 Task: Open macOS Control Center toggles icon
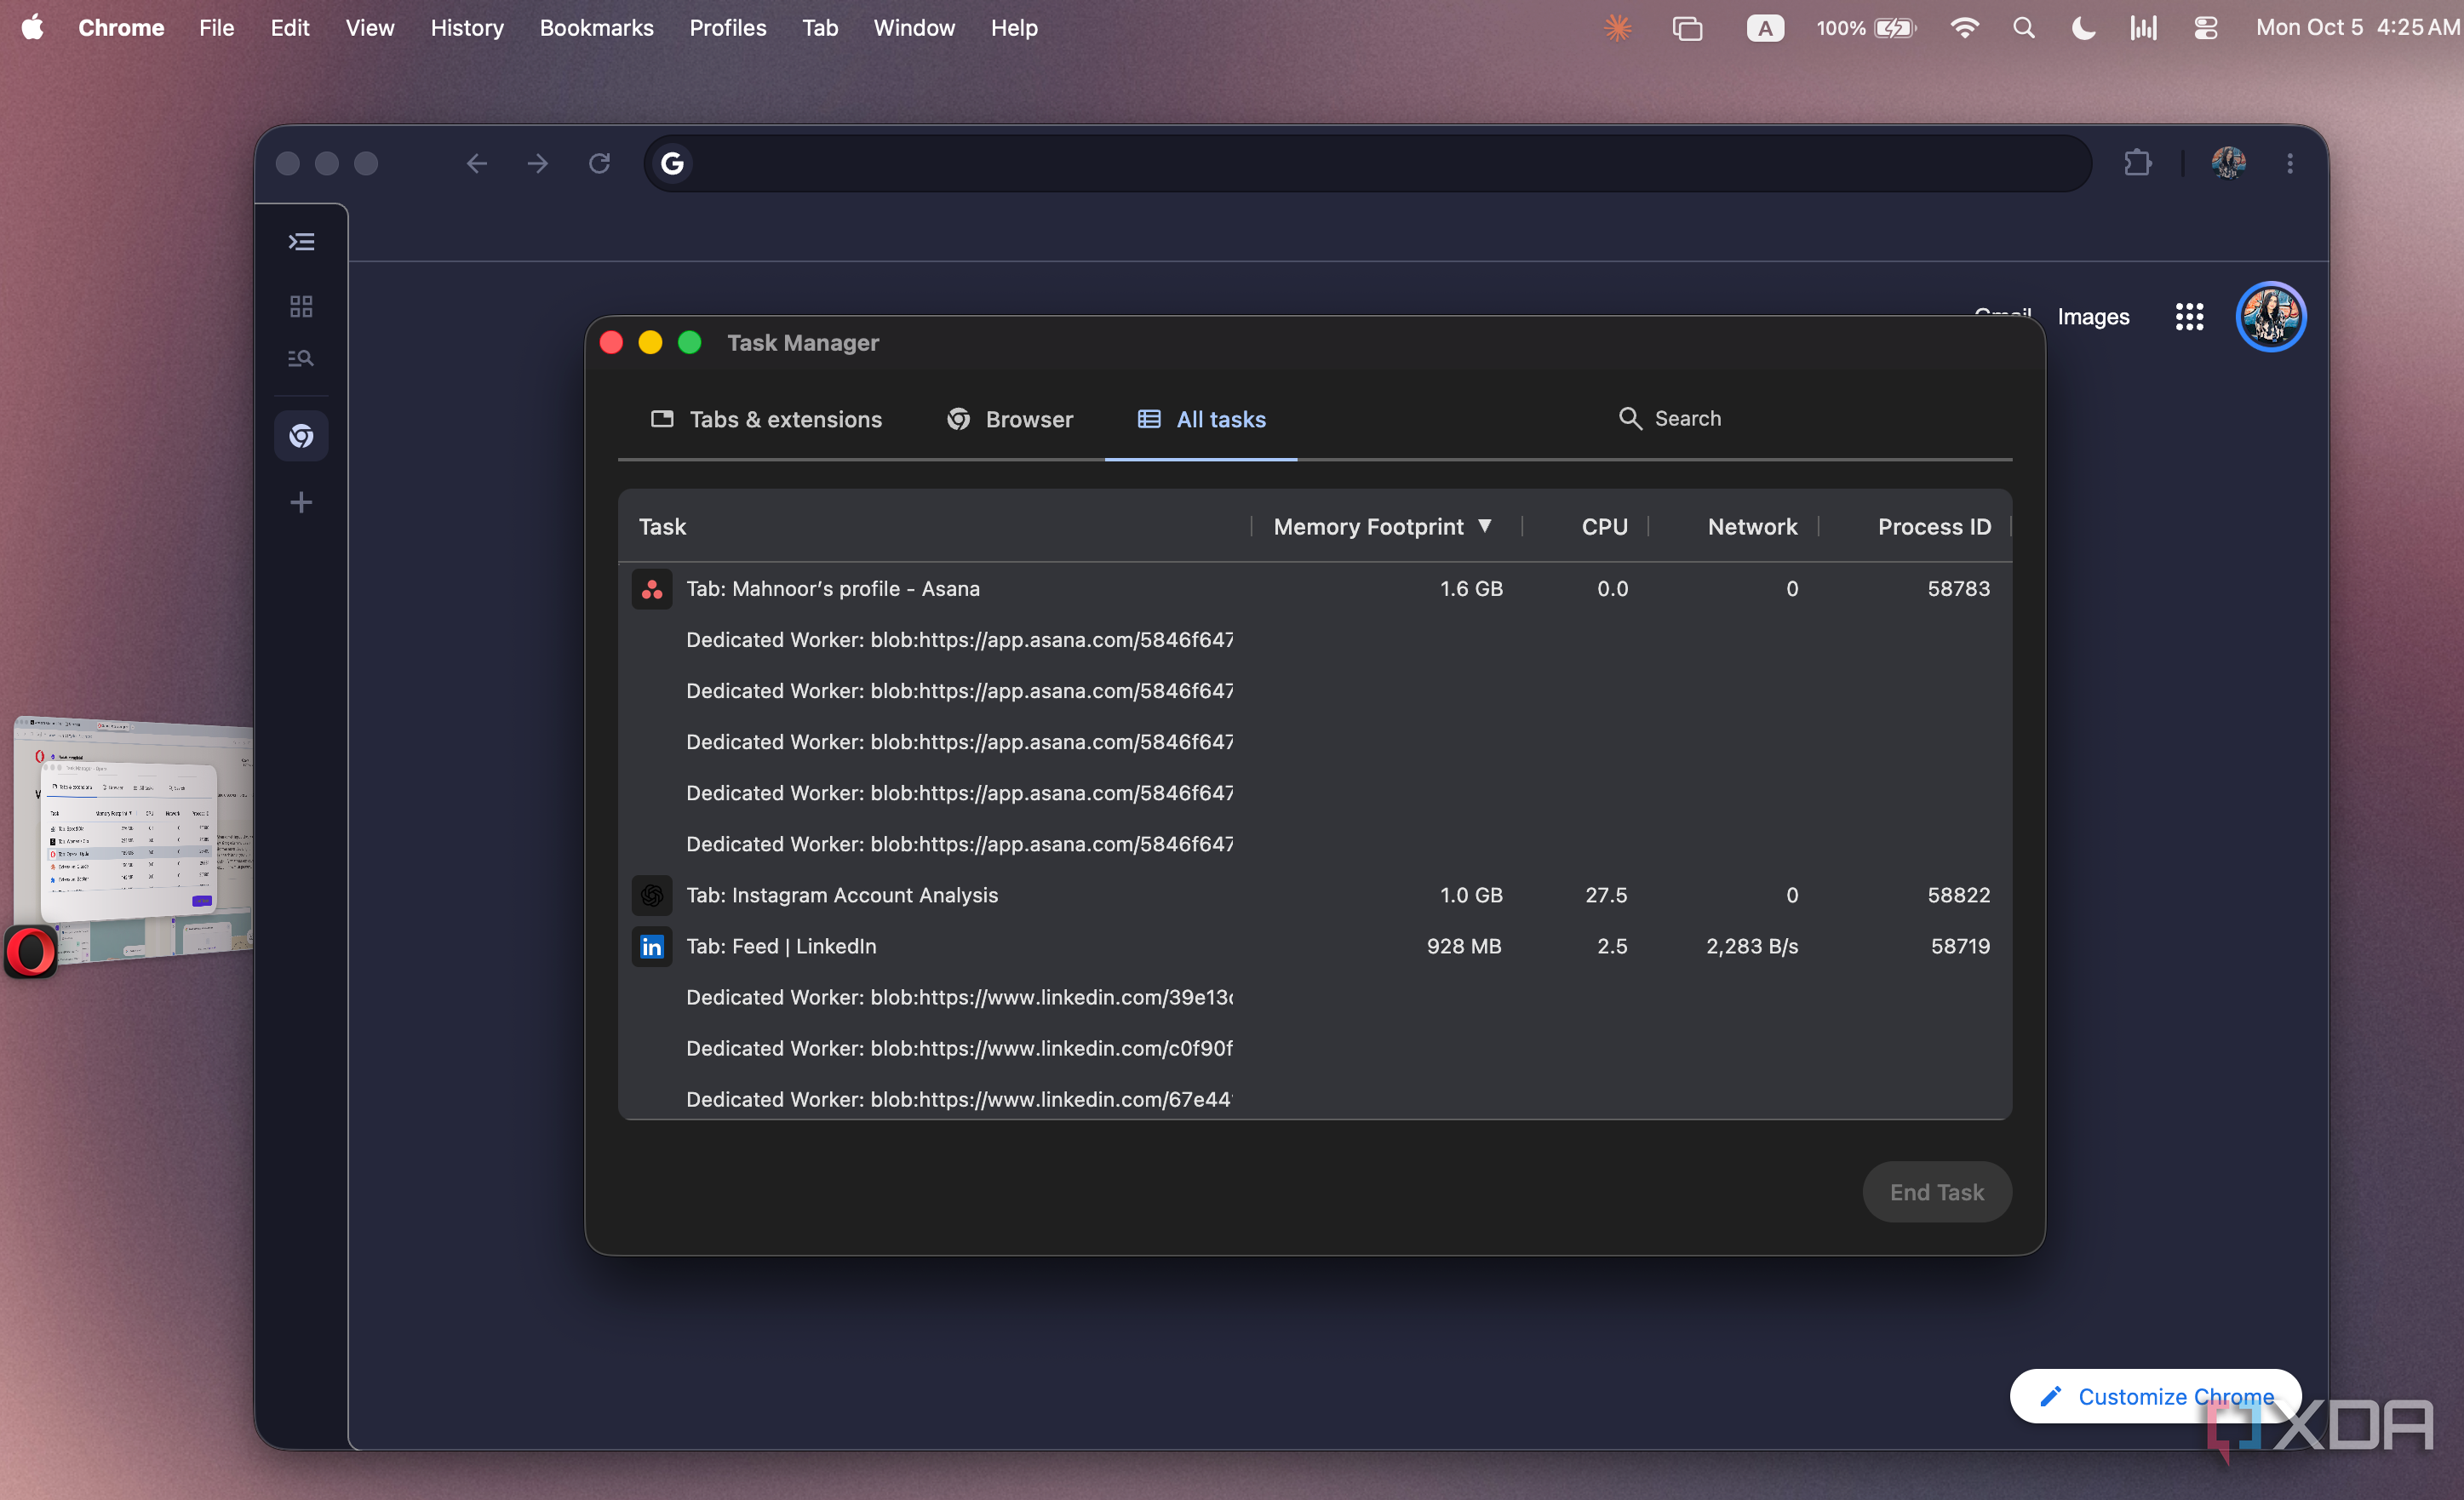tap(2205, 28)
